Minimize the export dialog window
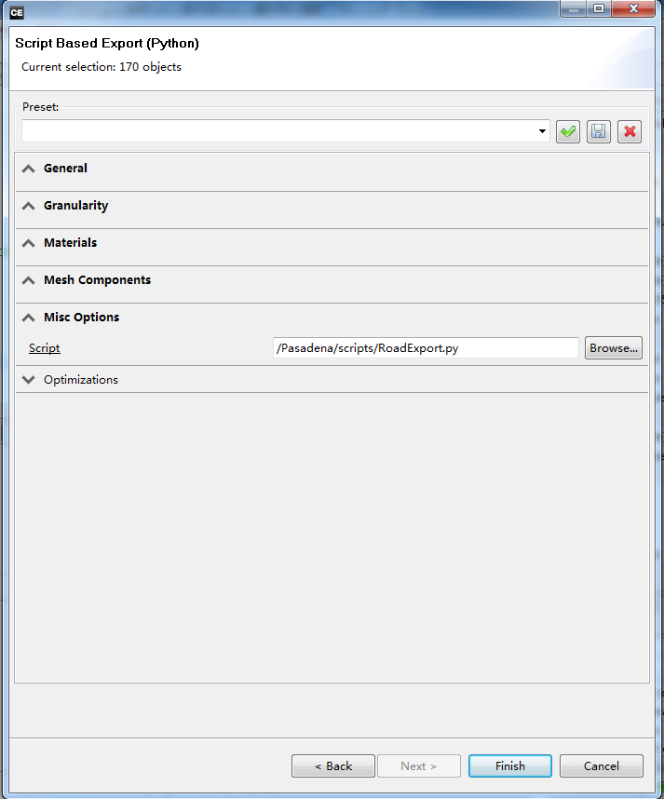664x799 pixels. click(x=574, y=8)
